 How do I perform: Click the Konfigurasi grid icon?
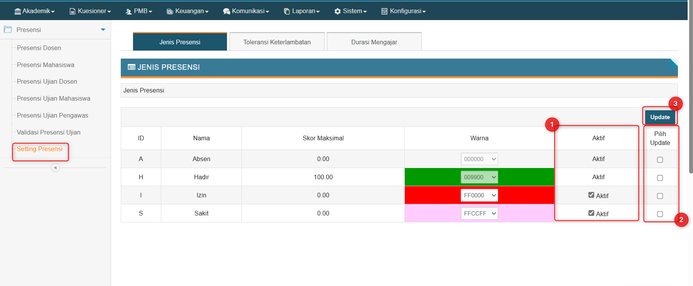[384, 11]
